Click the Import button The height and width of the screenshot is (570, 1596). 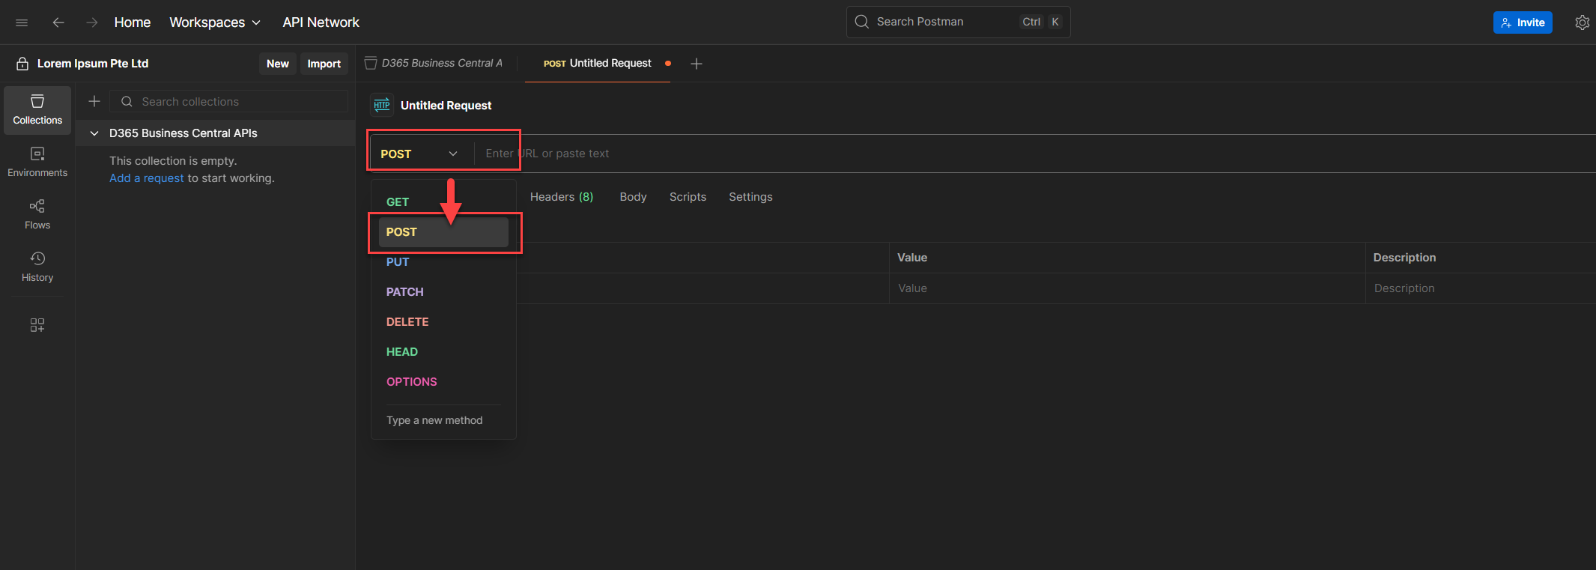click(324, 64)
